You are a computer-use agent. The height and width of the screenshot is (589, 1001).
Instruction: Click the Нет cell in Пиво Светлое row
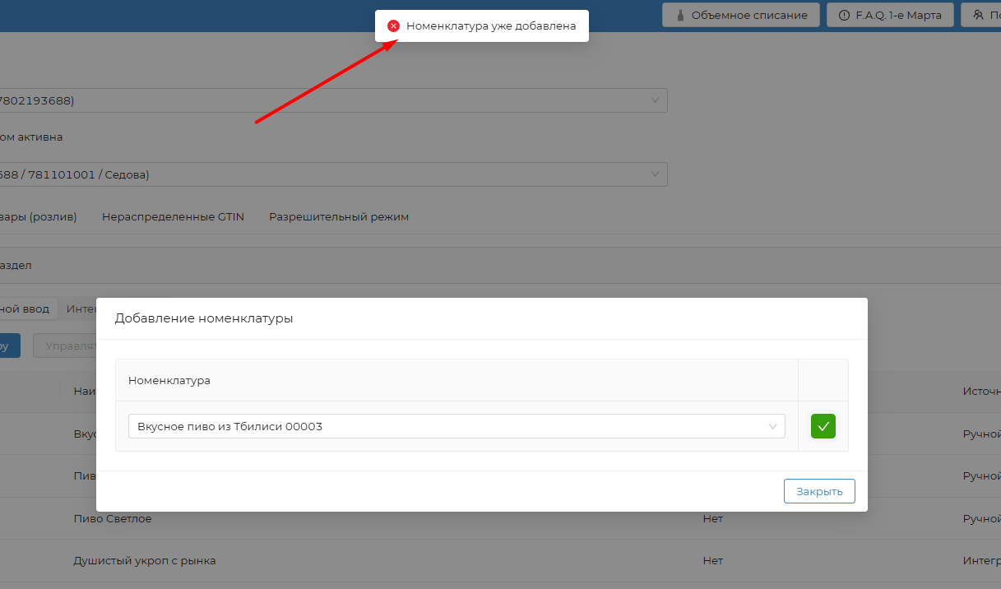[712, 519]
